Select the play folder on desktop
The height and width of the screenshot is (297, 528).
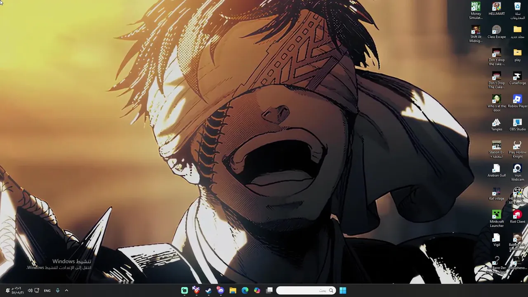coord(517,55)
